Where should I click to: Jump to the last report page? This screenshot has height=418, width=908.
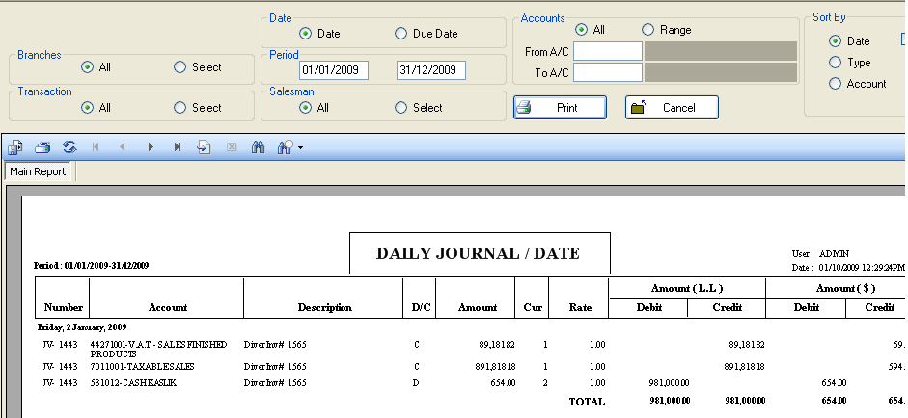(x=178, y=147)
